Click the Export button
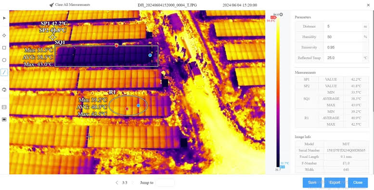Viewport: 374px width, 190px height. click(x=335, y=182)
